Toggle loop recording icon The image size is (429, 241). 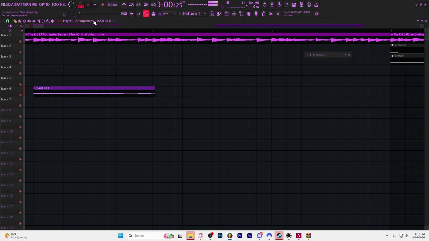tap(153, 5)
